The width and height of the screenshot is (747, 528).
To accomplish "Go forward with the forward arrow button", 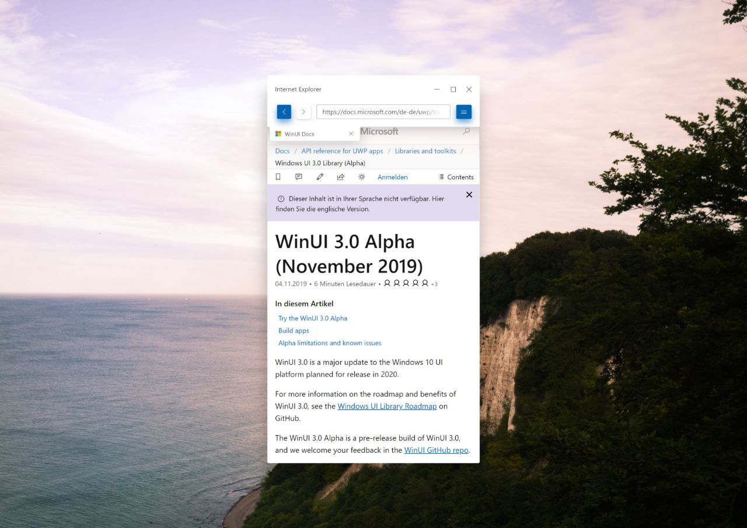I will tap(303, 112).
